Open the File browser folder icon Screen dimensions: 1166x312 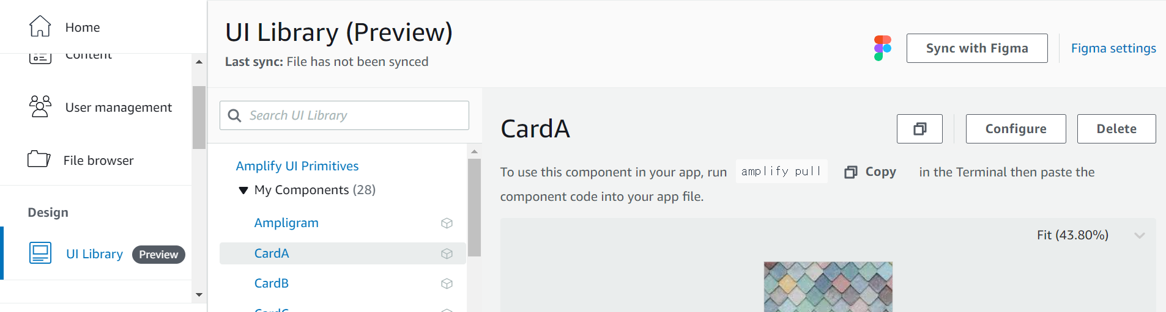click(39, 159)
